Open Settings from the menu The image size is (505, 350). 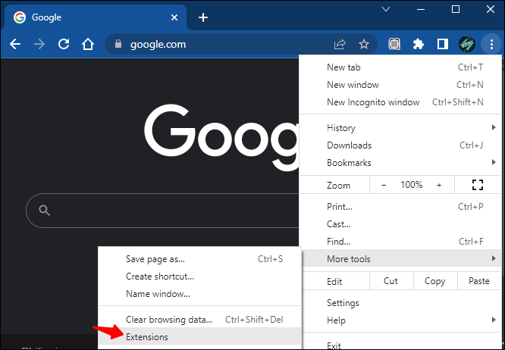click(x=400, y=303)
